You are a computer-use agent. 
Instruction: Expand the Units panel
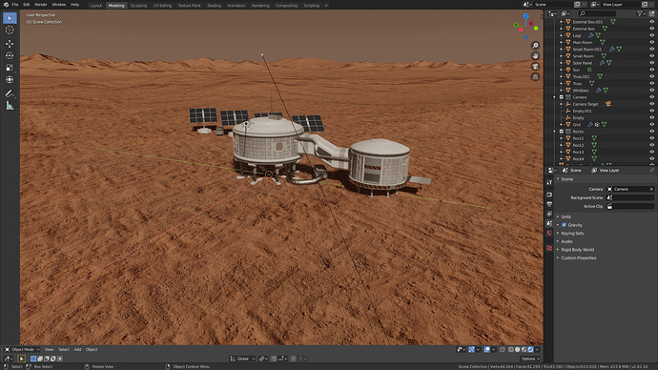tap(565, 216)
